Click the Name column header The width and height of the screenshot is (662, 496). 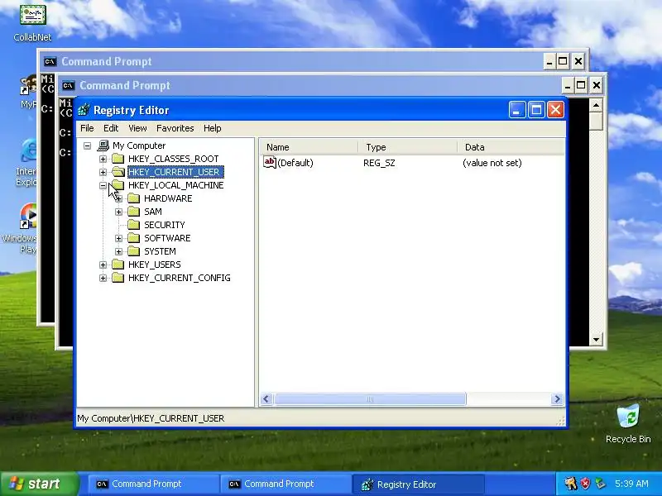click(x=309, y=147)
